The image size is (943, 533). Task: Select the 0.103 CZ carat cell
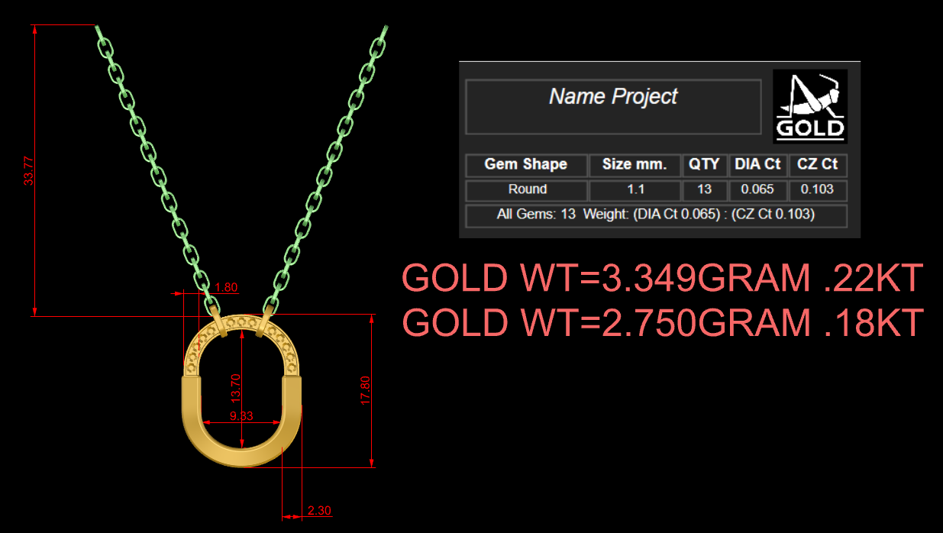pos(818,190)
